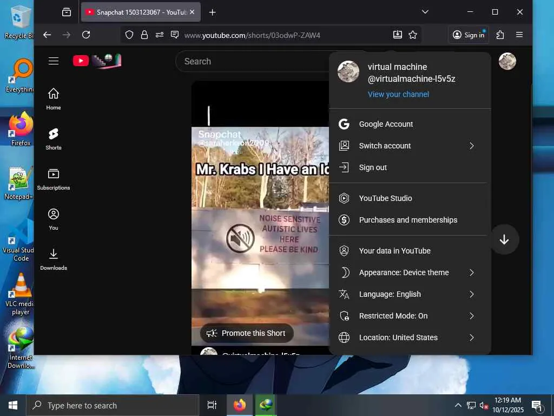Open Firefox application hamburger menu
Image resolution: width=554 pixels, height=416 pixels.
(519, 35)
